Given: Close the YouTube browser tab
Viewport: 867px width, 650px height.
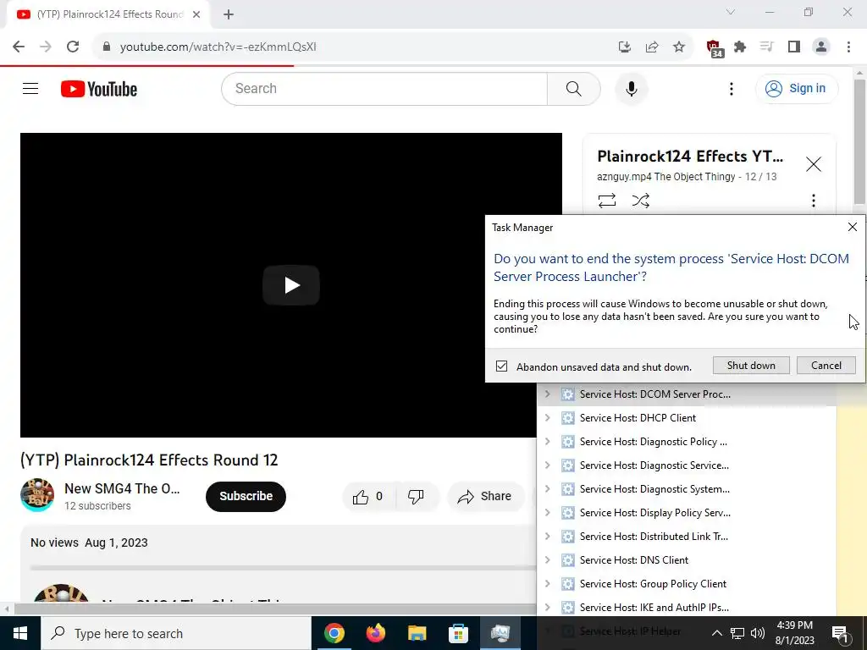Looking at the screenshot, I should pos(196,14).
